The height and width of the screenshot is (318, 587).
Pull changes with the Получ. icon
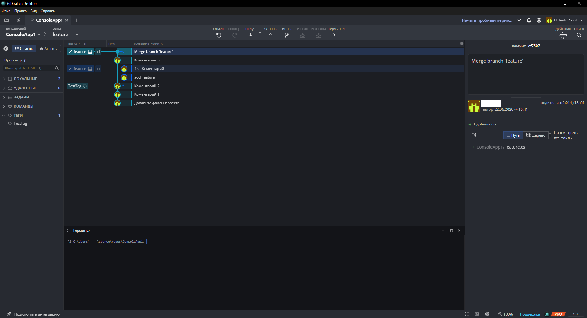coord(251,35)
